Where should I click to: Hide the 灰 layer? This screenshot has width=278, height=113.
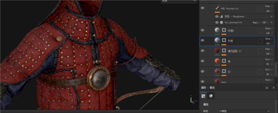[x=202, y=71]
